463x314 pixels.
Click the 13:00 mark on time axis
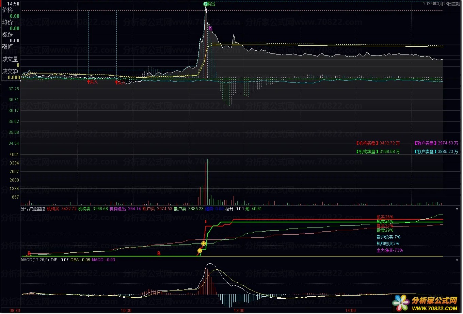[239, 310]
